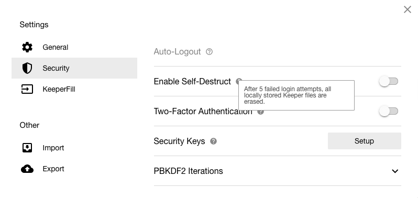Open the PBKDF2 Iterations row label

pyautogui.click(x=188, y=171)
